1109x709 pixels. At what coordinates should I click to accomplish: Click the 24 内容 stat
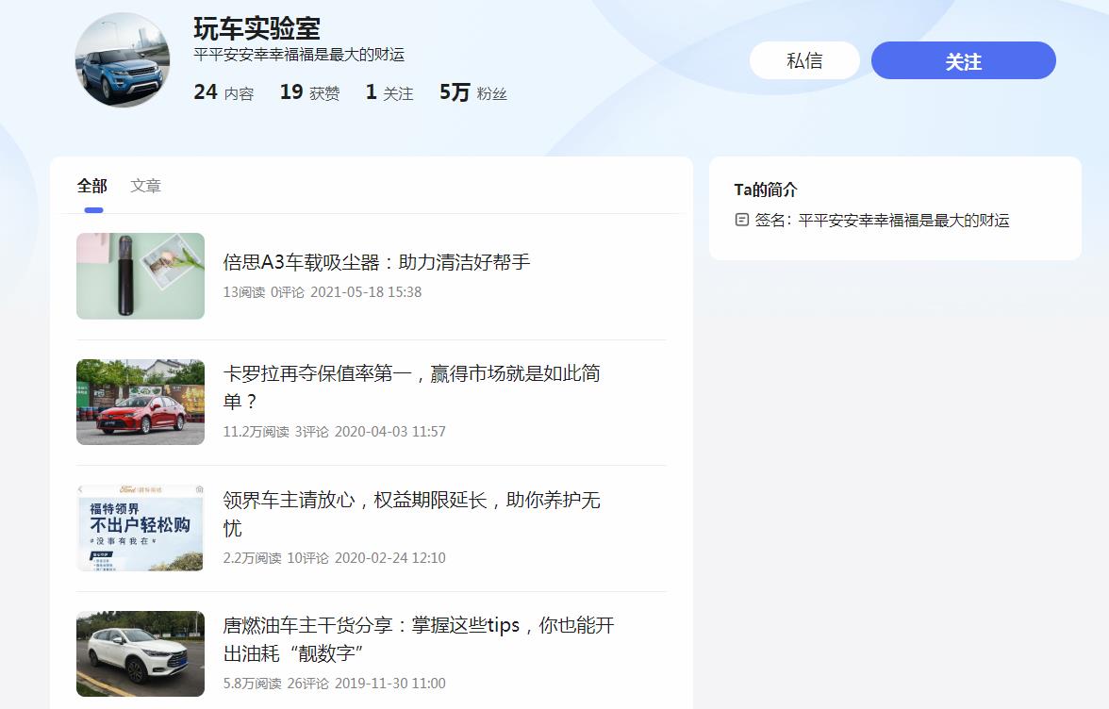coord(223,92)
